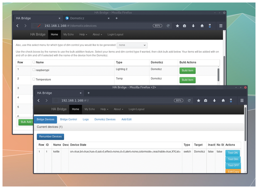Click the Bulk Add button

(26, 122)
